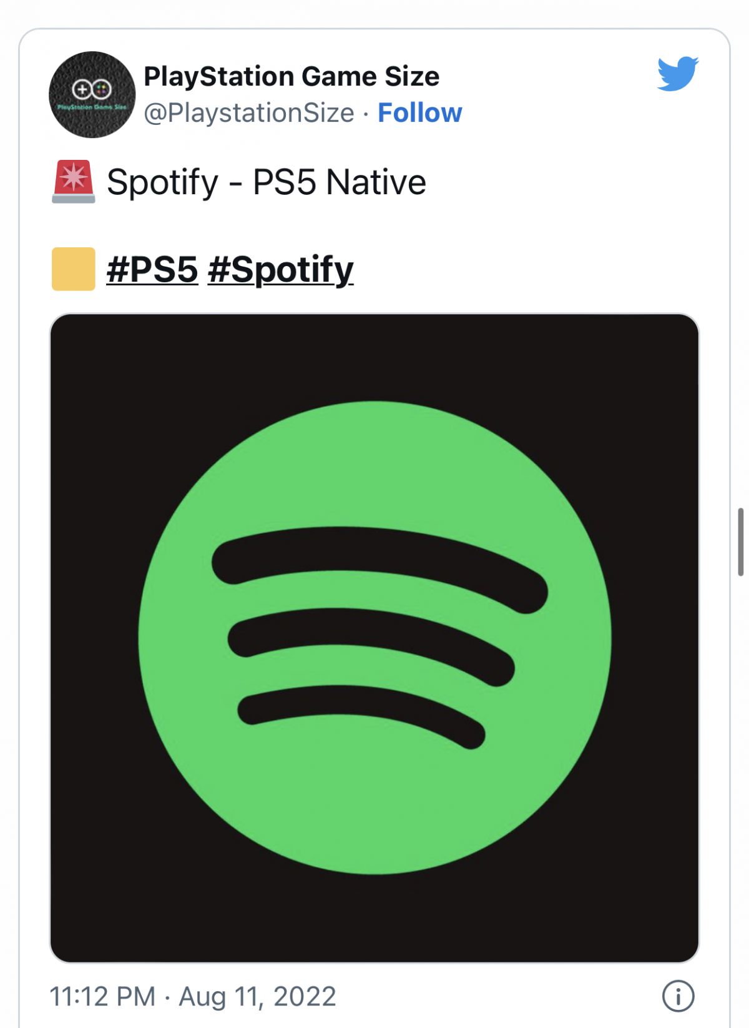Click the PlayStation Game Size display name
The image size is (749, 1028).
click(x=291, y=76)
